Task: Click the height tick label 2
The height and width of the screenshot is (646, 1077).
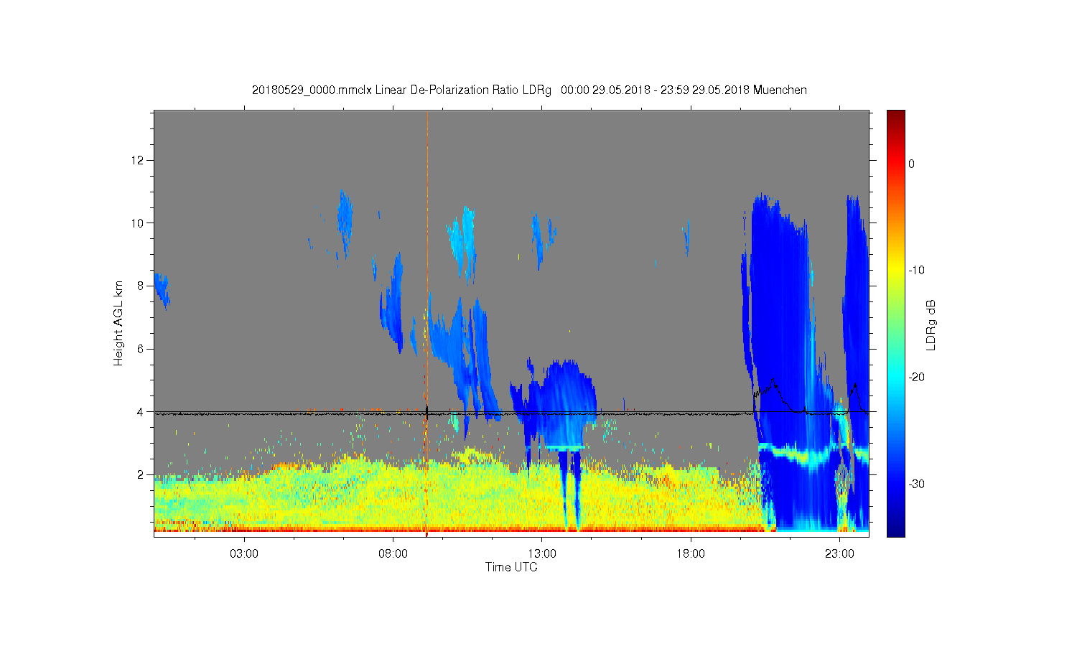Action: point(141,475)
